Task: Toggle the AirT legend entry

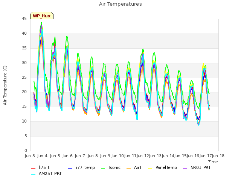Action: coord(134,167)
